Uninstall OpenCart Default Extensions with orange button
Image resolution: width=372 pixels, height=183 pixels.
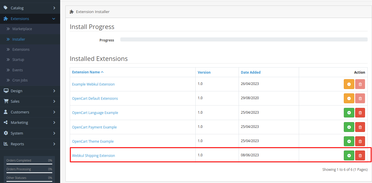[349, 98]
